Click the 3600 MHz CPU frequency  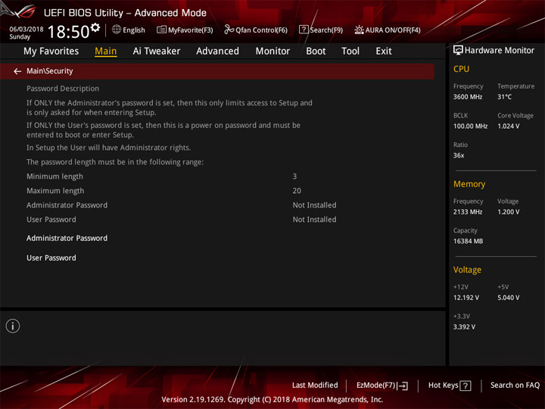click(468, 97)
